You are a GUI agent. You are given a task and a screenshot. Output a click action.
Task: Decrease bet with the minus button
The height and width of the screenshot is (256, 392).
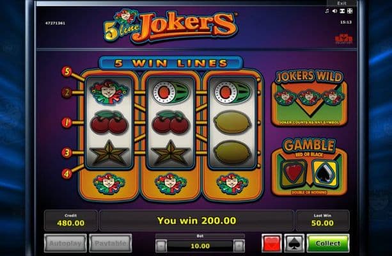[x=161, y=246]
